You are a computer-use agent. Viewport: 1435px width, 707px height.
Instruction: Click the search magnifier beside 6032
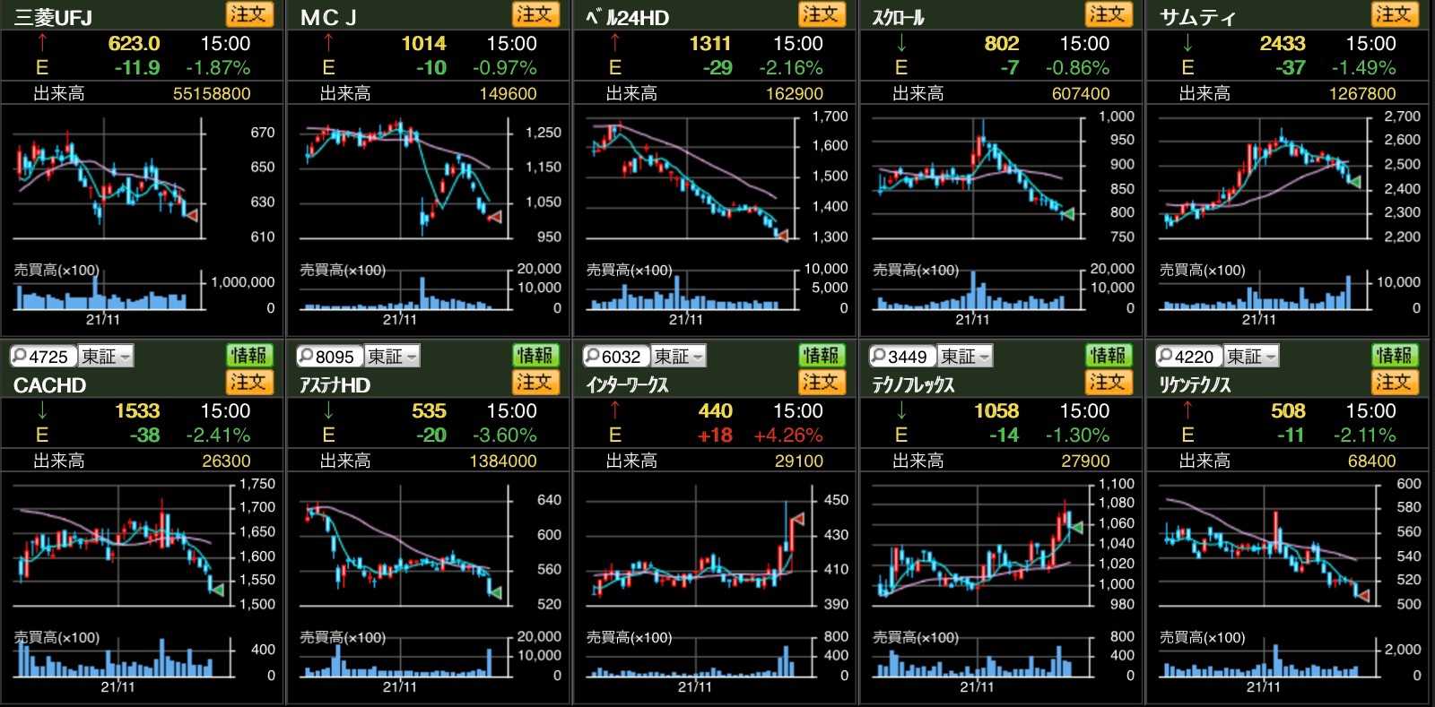[592, 356]
